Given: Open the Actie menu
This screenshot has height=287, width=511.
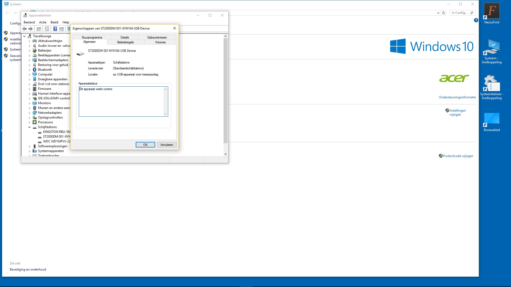Looking at the screenshot, I should 43,22.
